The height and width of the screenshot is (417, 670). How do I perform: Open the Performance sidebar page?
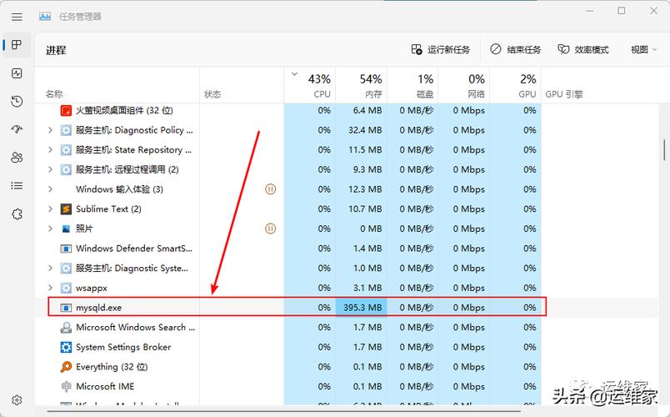click(17, 73)
